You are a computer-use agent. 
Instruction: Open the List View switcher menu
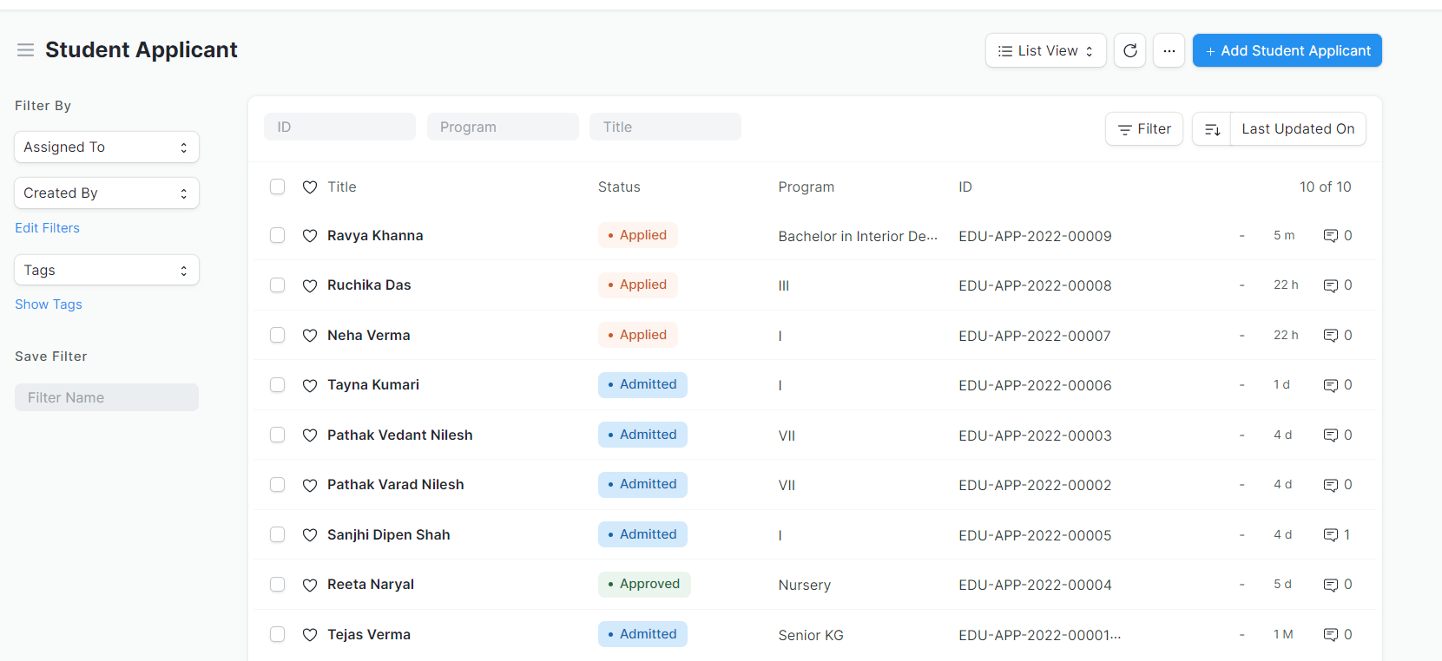click(1045, 50)
